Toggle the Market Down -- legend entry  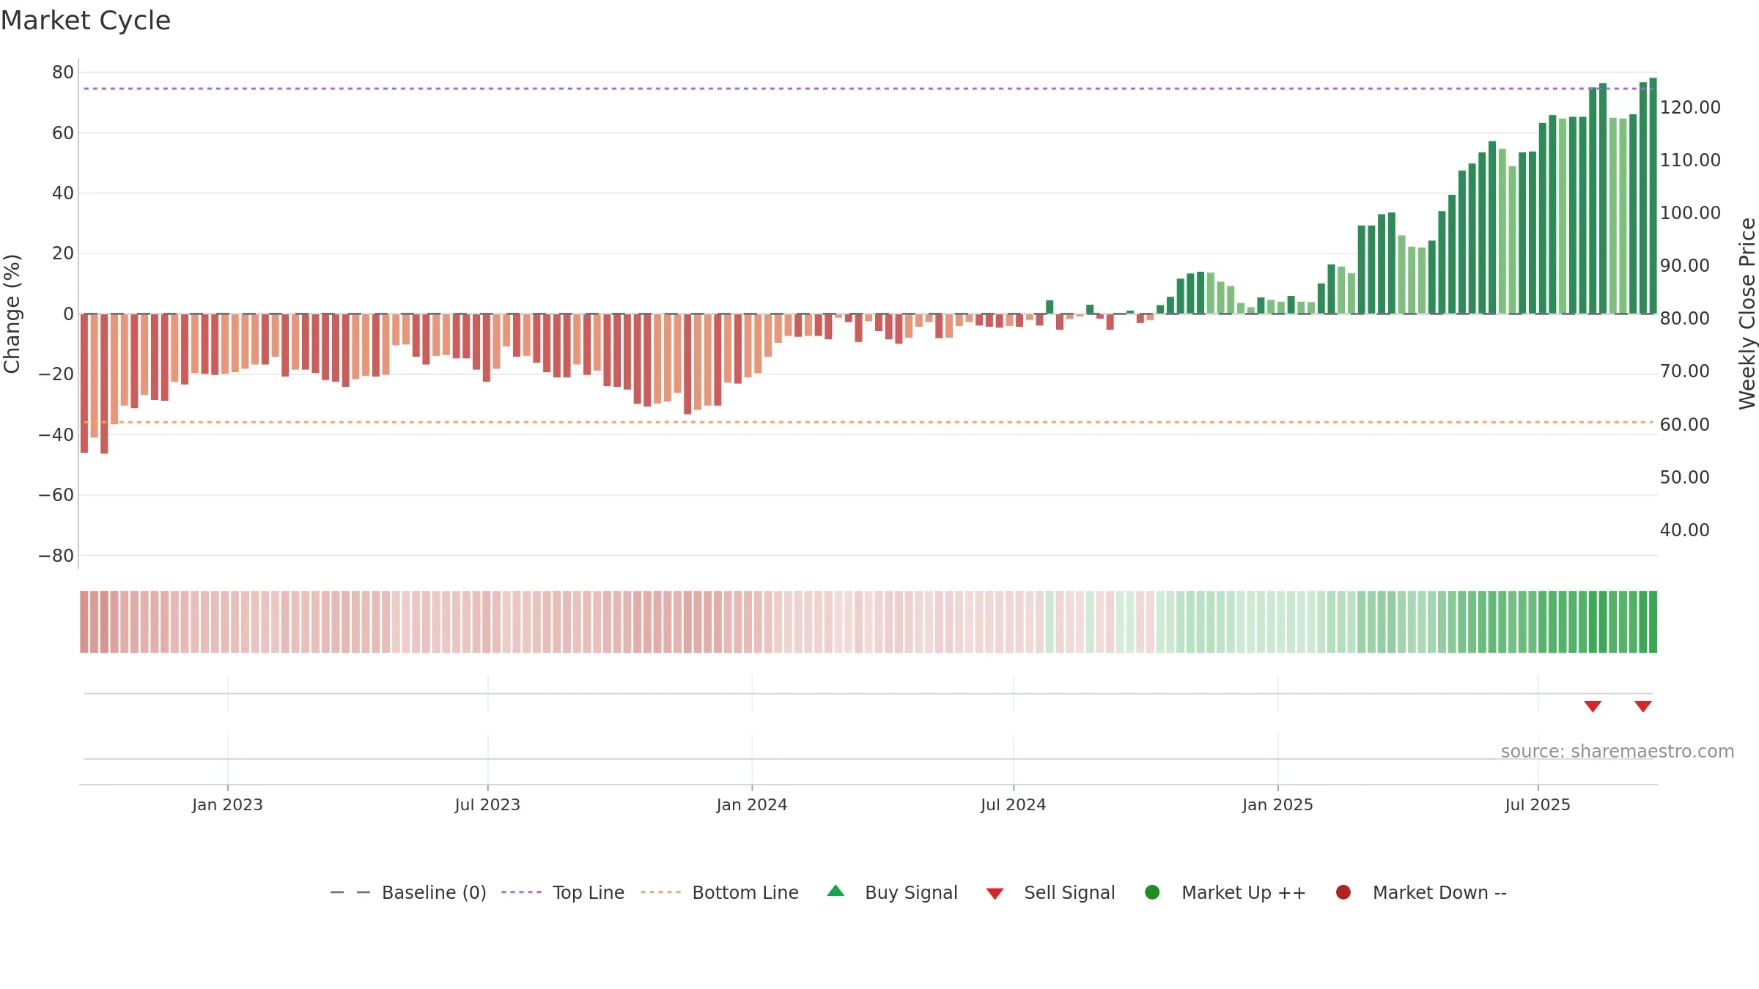tap(1421, 892)
